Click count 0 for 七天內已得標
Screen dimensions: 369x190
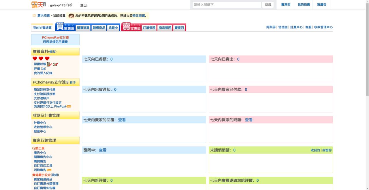[111, 59]
